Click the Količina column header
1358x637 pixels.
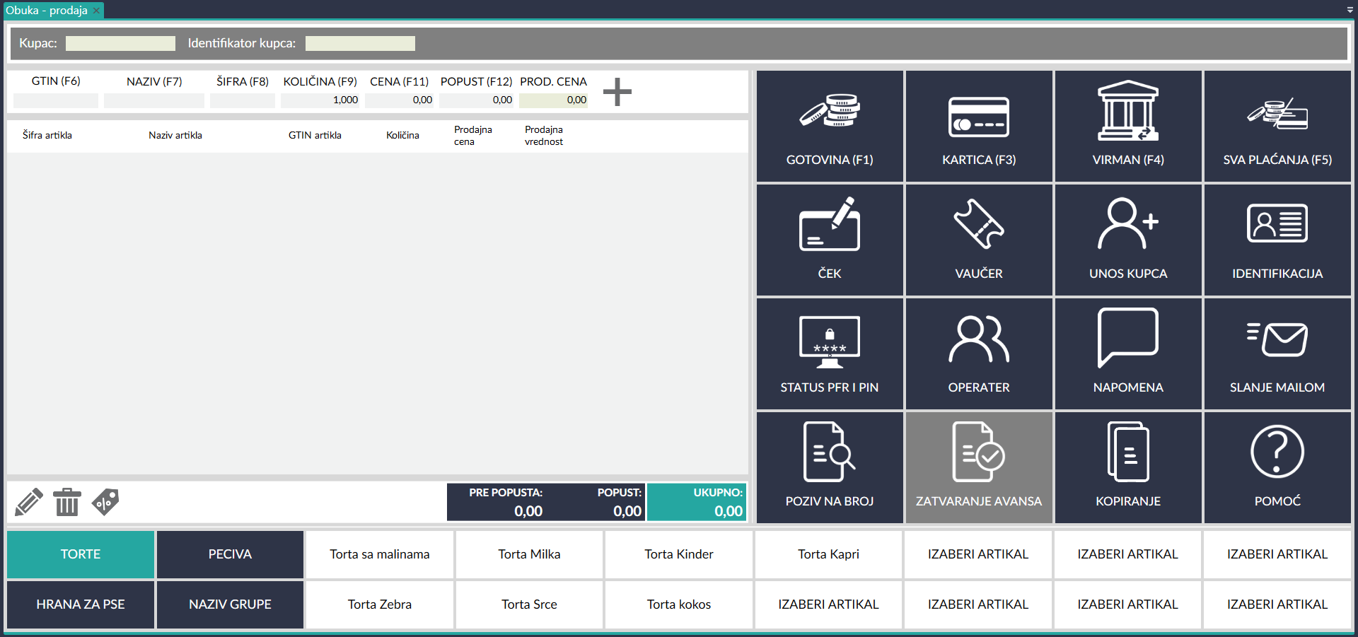pyautogui.click(x=402, y=135)
